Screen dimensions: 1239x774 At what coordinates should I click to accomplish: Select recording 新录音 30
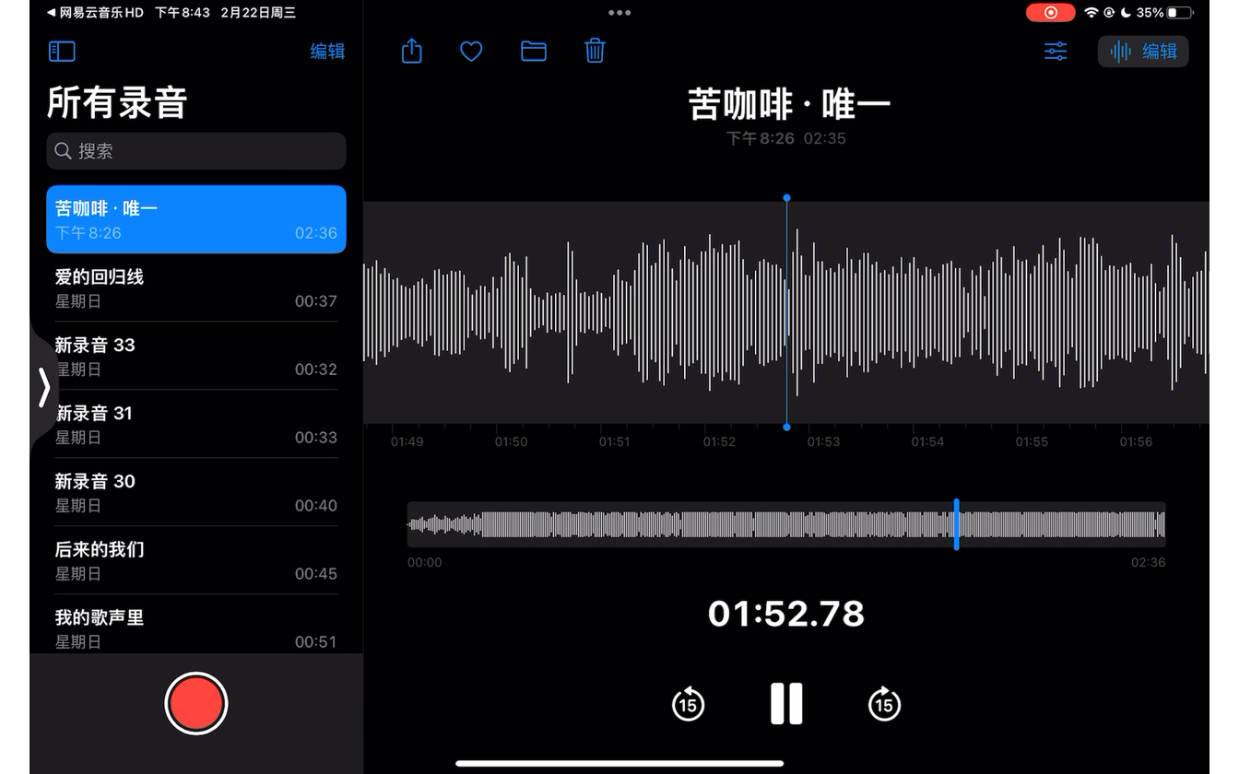click(196, 492)
